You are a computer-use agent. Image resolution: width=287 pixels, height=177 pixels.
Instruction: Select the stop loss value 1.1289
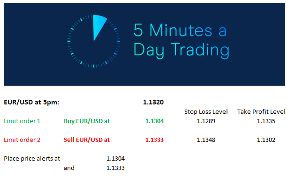pos(206,121)
